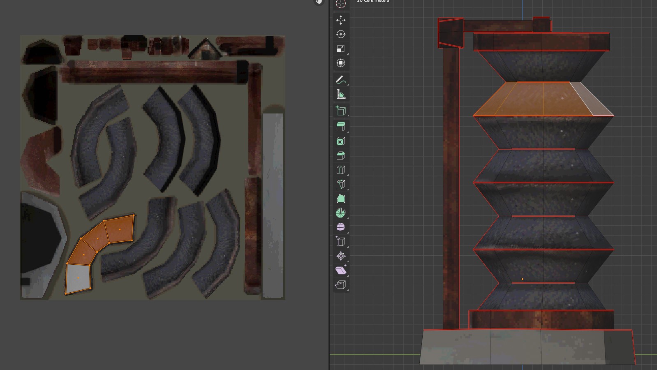Select the Extrude Region tool

(340, 127)
